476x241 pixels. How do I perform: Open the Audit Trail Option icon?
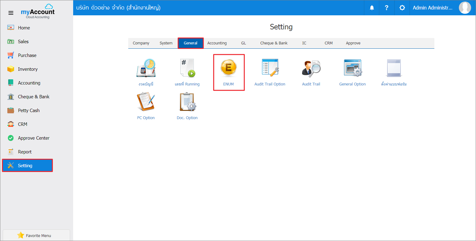click(x=270, y=68)
